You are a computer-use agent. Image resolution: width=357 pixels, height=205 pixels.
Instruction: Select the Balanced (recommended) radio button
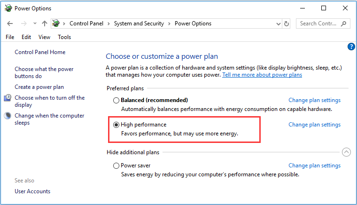coord(116,100)
